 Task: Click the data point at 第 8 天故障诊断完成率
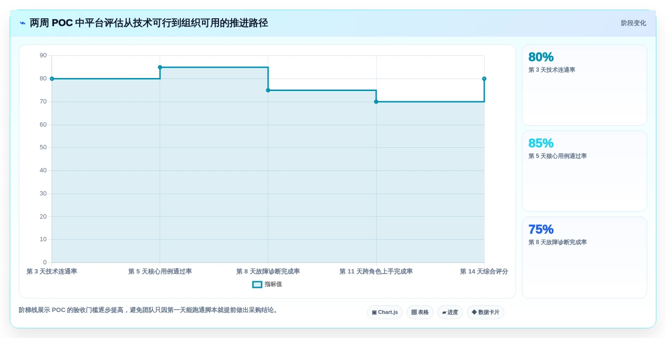(268, 90)
